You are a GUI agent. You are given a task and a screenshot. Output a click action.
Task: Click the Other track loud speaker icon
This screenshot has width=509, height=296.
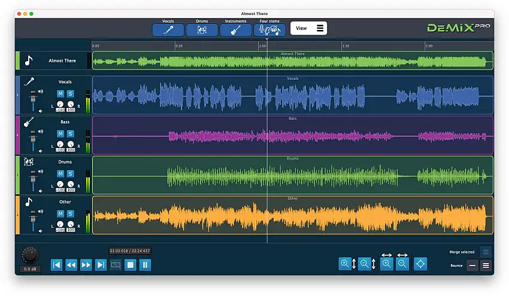41,212
